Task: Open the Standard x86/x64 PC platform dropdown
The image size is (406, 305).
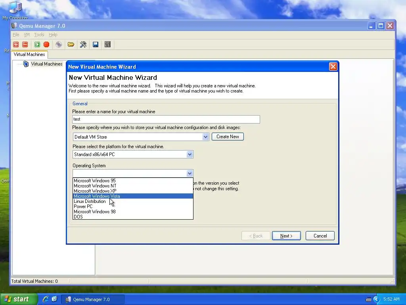Action: pyautogui.click(x=190, y=154)
